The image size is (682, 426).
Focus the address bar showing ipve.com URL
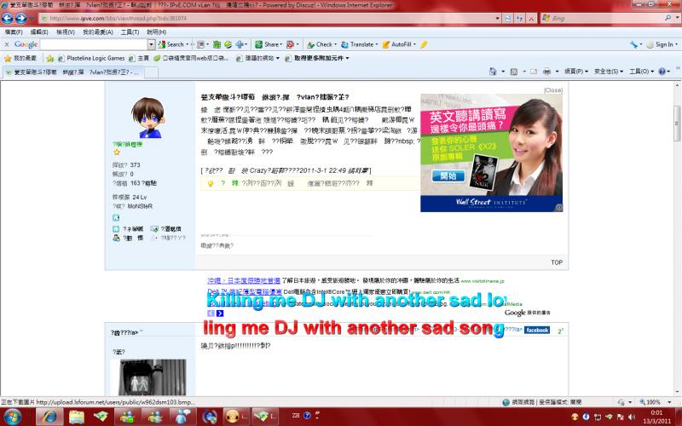268,18
